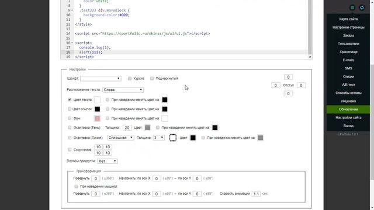Open Лицензия in the sidebar
The height and width of the screenshot is (210, 374).
[x=348, y=101]
